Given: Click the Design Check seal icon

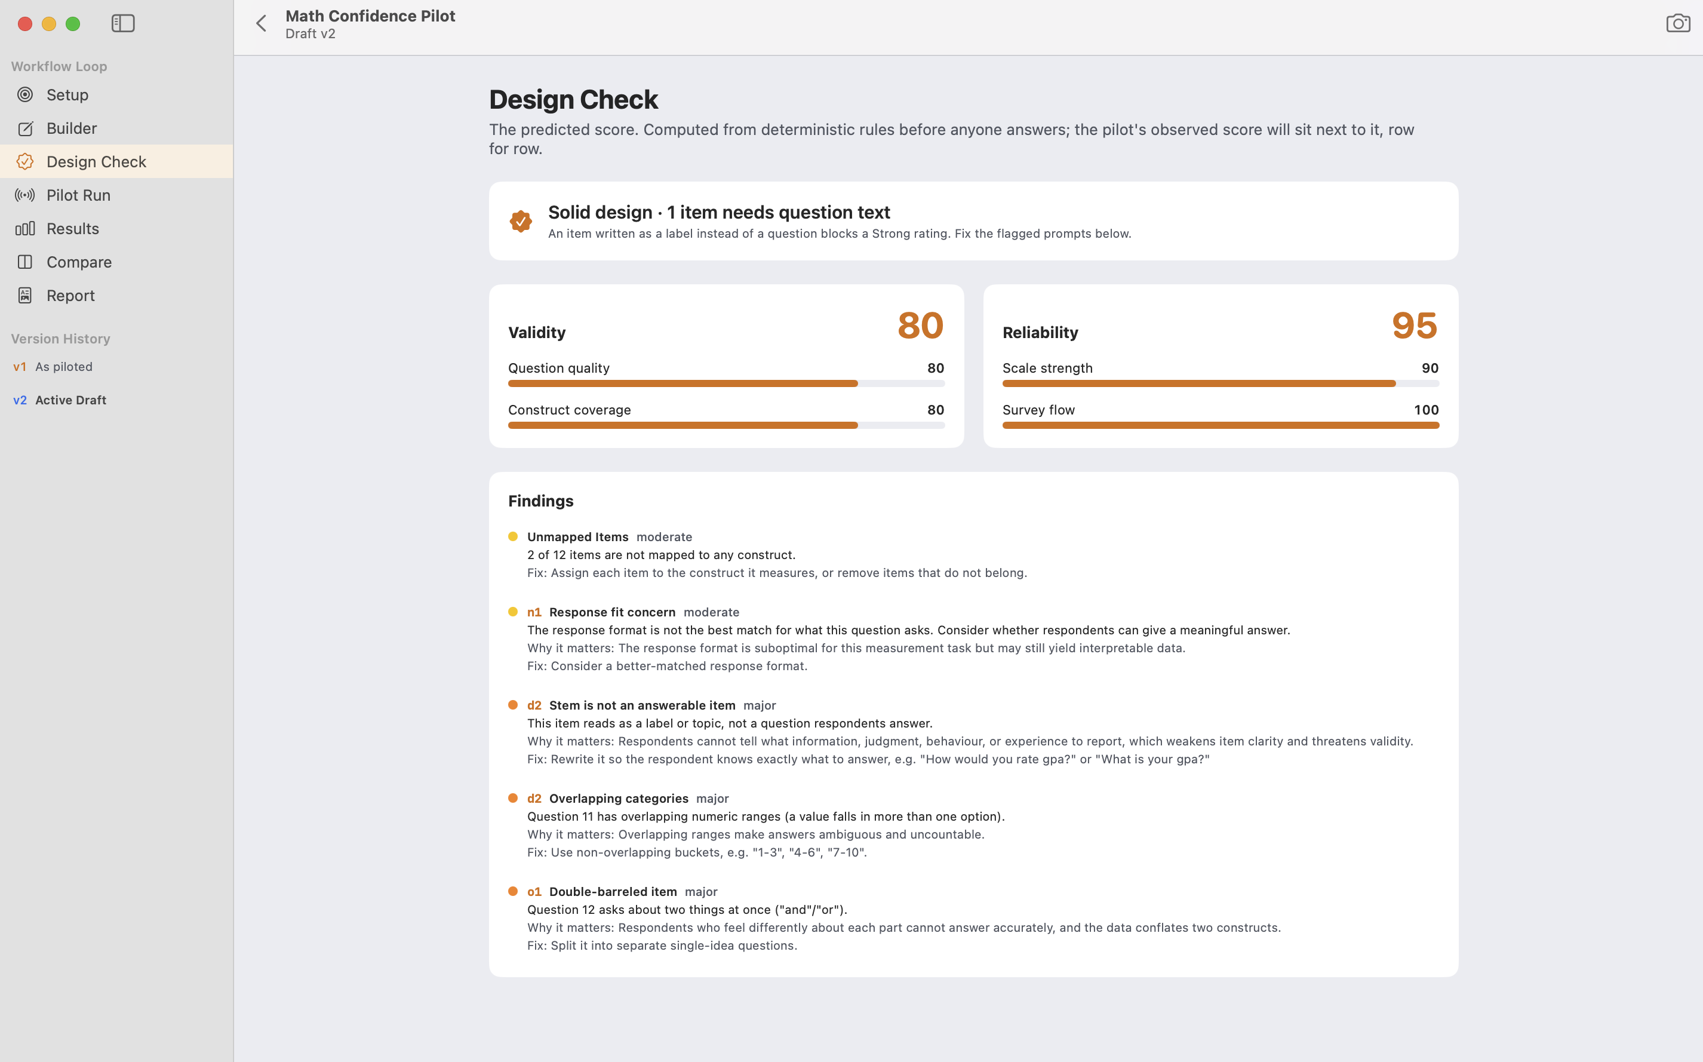Looking at the screenshot, I should (x=25, y=161).
